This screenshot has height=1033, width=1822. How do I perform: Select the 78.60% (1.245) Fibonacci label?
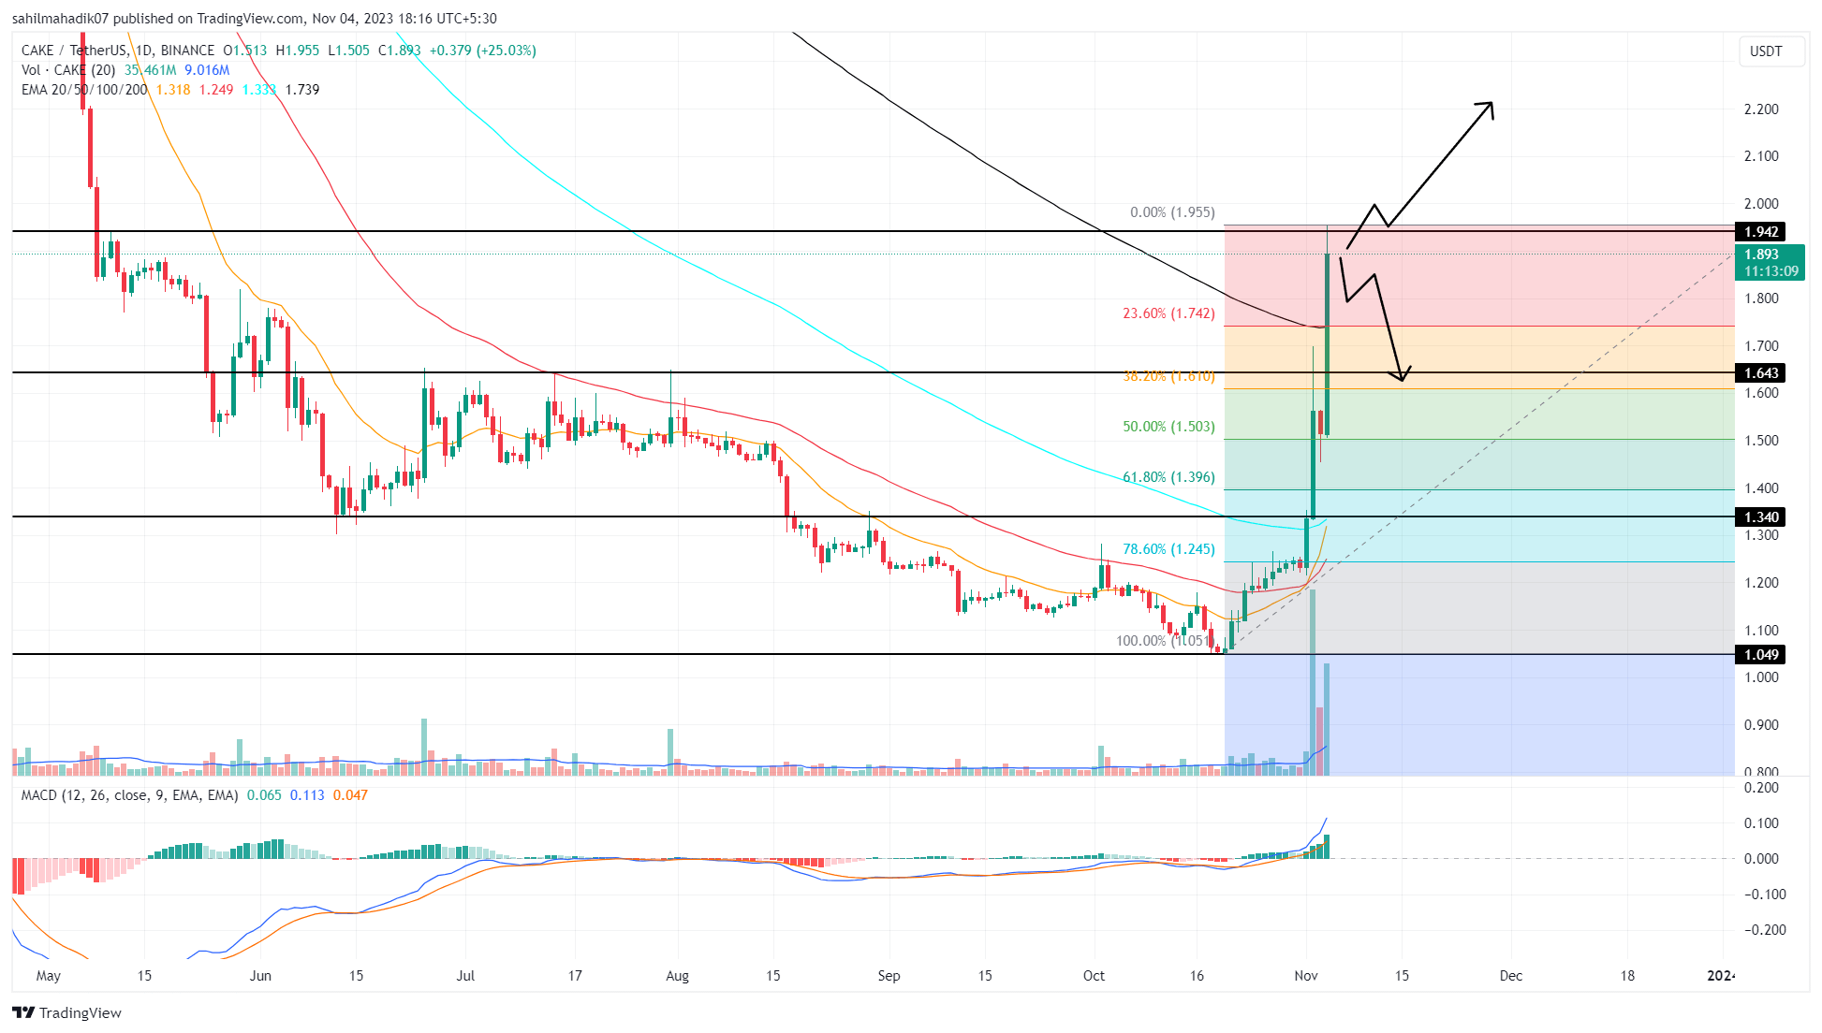coord(1168,549)
